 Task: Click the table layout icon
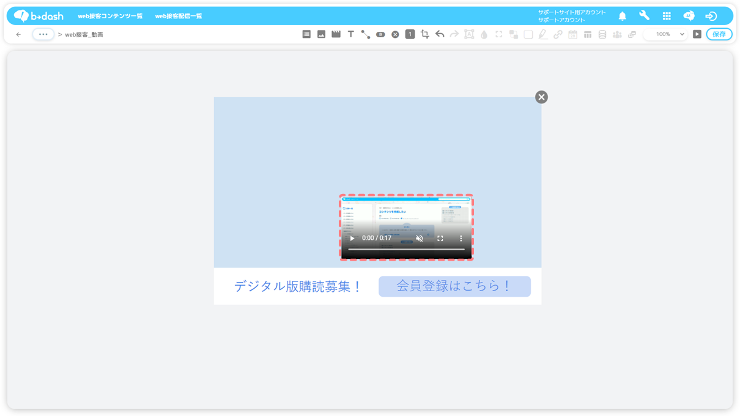click(588, 34)
